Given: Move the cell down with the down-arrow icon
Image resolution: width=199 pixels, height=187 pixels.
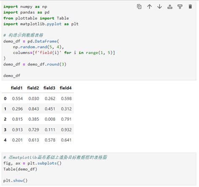Looking at the screenshot, I should click(x=160, y=7).
